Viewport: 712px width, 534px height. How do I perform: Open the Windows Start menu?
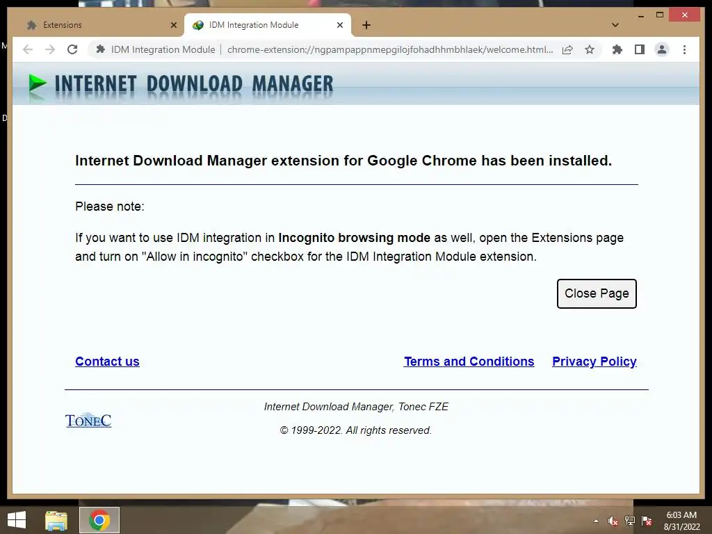click(x=17, y=520)
